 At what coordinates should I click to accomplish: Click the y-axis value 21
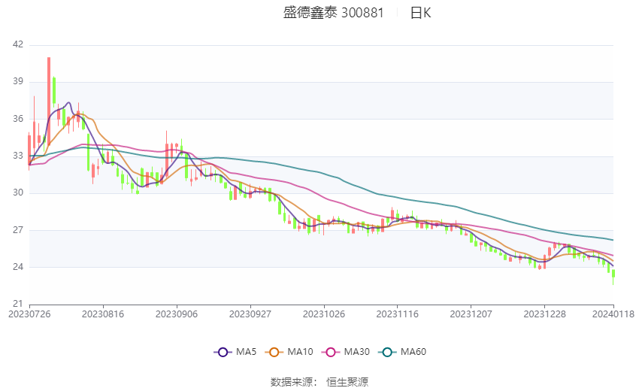18,304
